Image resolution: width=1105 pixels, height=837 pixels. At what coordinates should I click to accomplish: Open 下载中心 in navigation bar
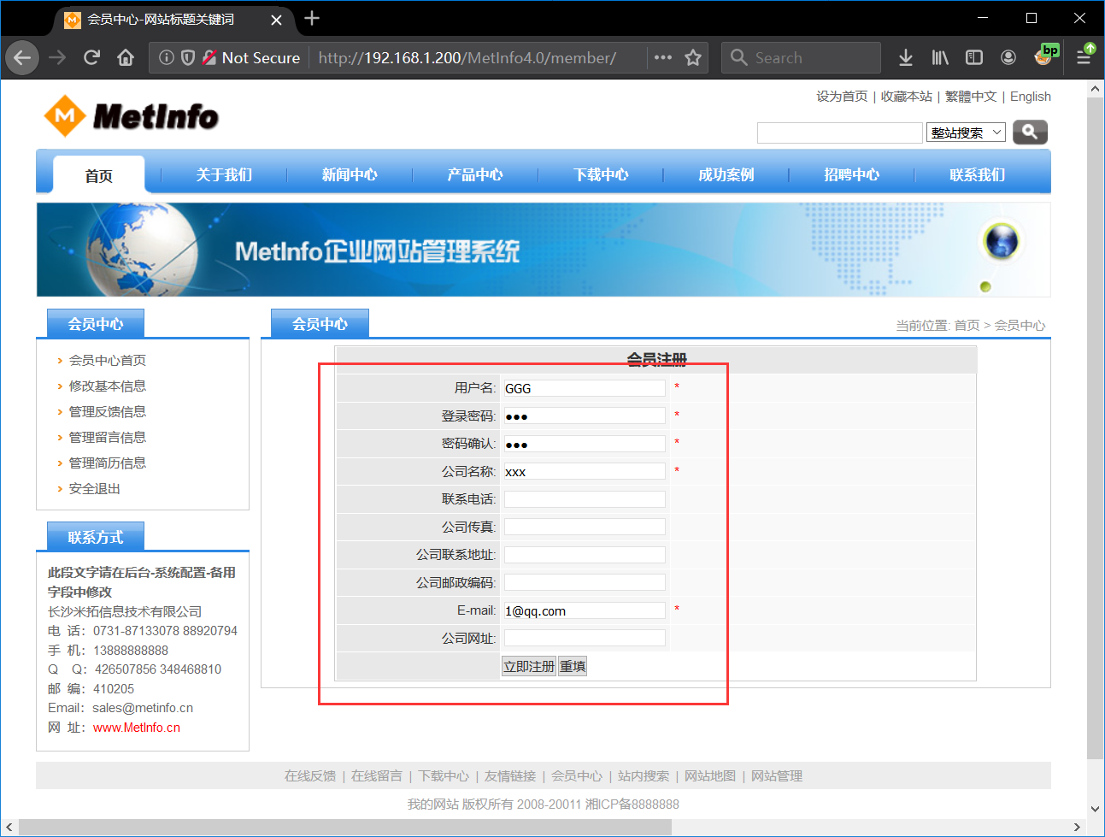pos(601,175)
